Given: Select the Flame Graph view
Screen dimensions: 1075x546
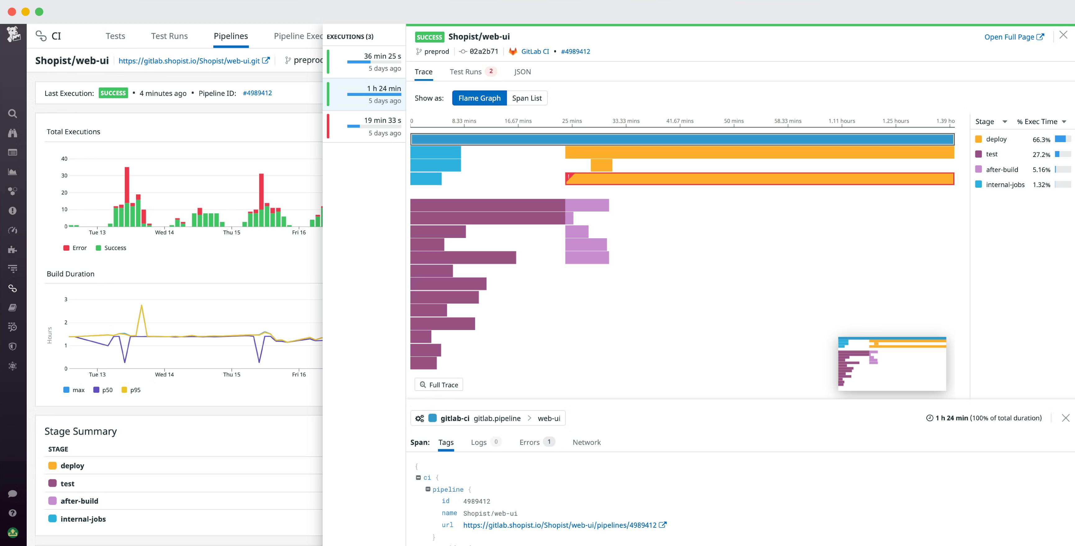Looking at the screenshot, I should (479, 98).
